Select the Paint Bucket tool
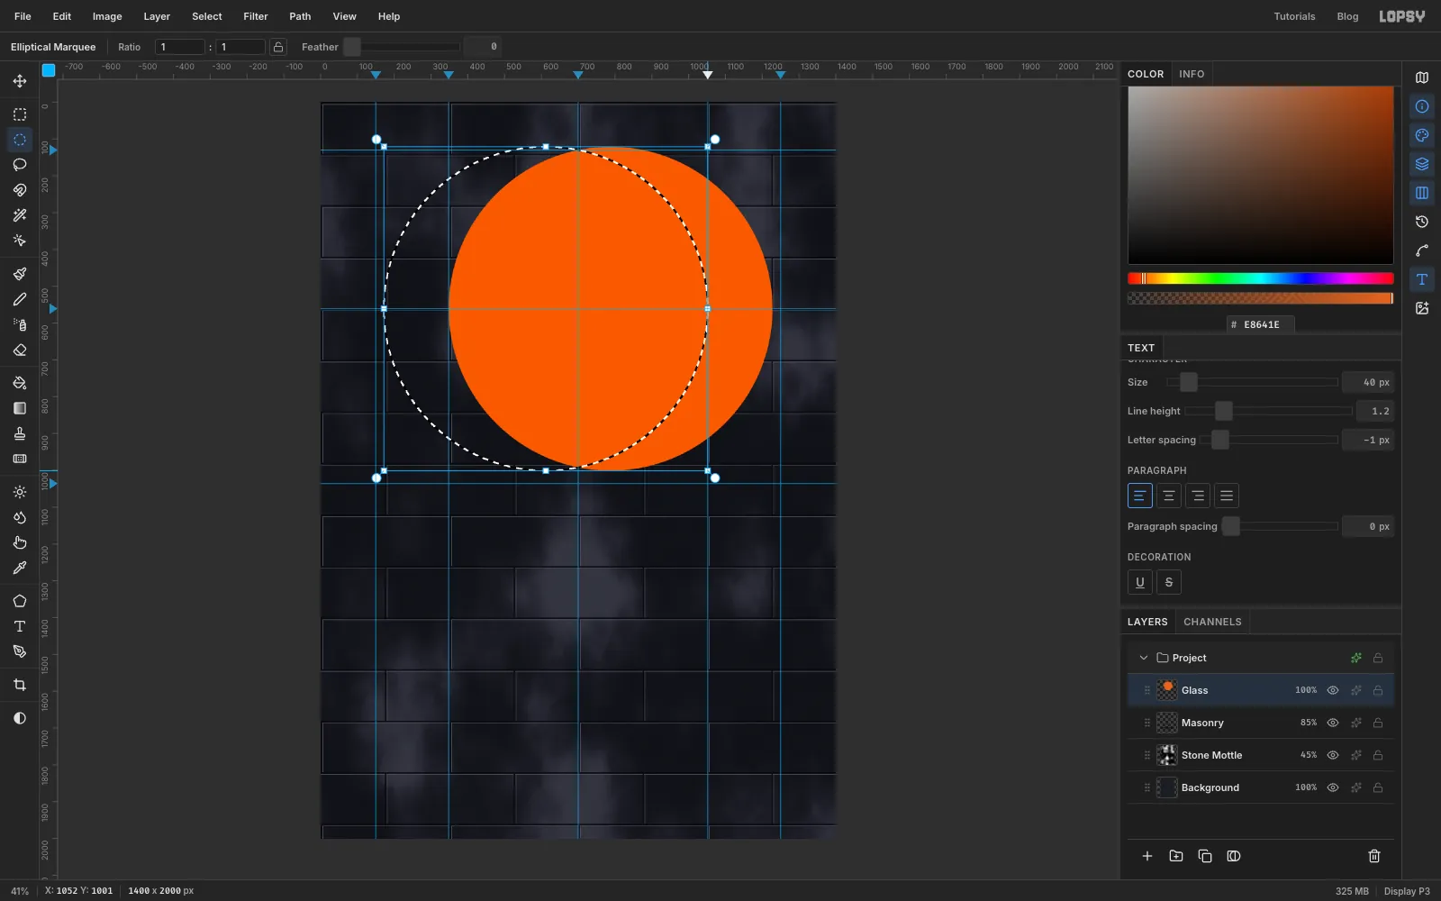The width and height of the screenshot is (1441, 901). pyautogui.click(x=20, y=383)
